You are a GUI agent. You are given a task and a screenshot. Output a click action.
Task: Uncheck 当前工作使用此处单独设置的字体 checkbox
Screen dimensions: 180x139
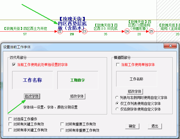pos(14,65)
